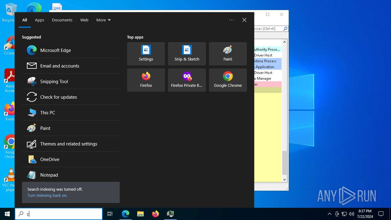Launch Snipping Tool from suggestions
Image resolution: width=391 pixels, height=220 pixels.
[x=71, y=82]
